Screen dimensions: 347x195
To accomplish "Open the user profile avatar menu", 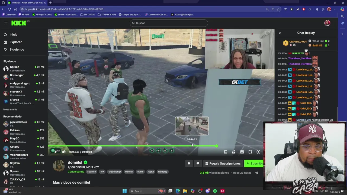I will pyautogui.click(x=327, y=23).
